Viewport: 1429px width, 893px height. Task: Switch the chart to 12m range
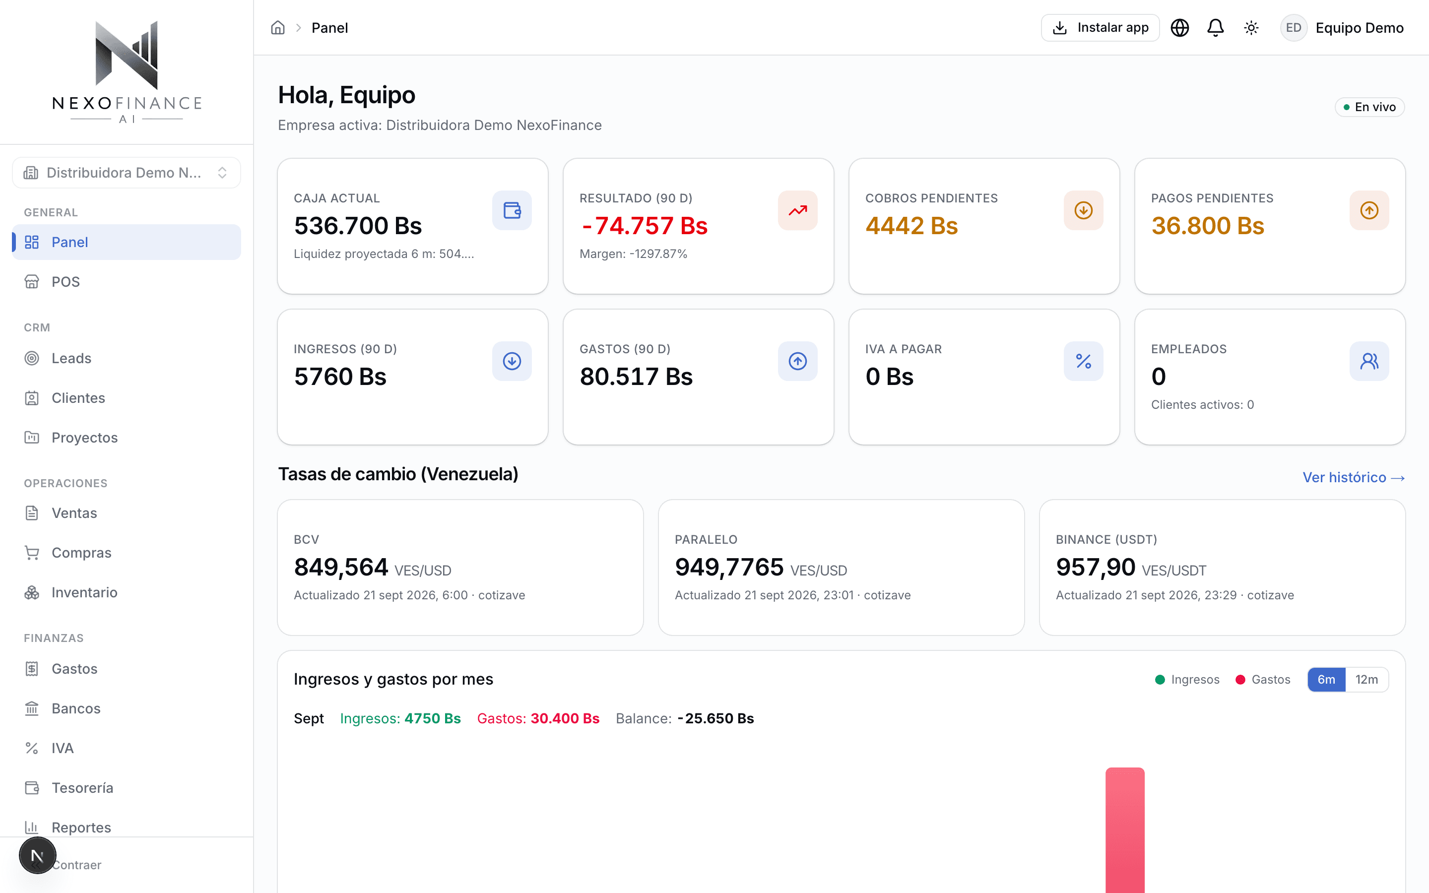(1366, 679)
